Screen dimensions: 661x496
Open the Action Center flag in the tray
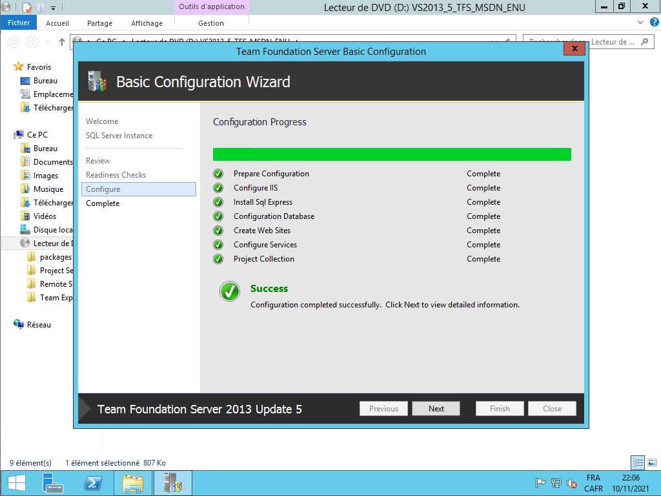[541, 483]
